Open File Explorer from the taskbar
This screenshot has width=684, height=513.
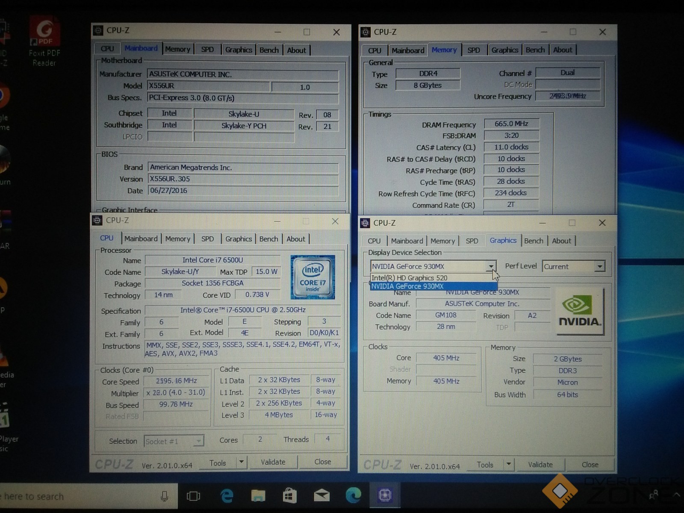point(258,496)
